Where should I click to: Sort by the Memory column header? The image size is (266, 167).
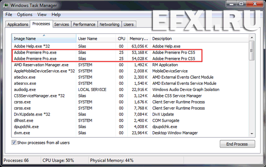click(x=139, y=39)
